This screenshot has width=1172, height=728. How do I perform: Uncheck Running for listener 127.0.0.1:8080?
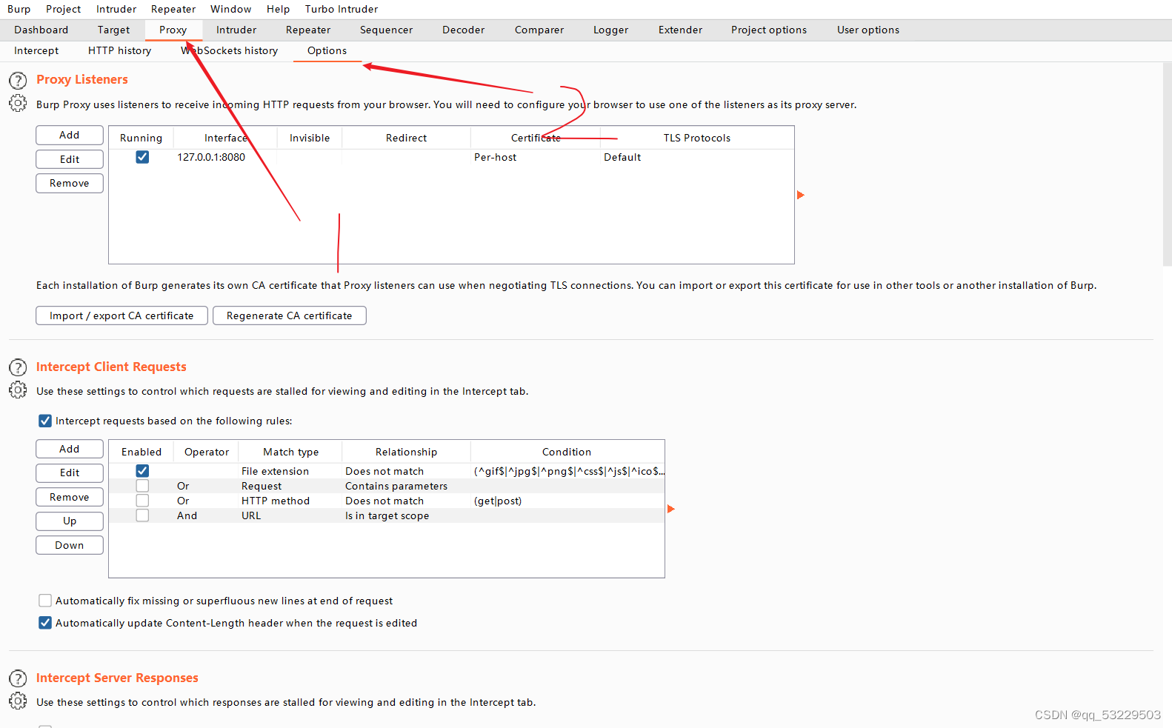(142, 157)
